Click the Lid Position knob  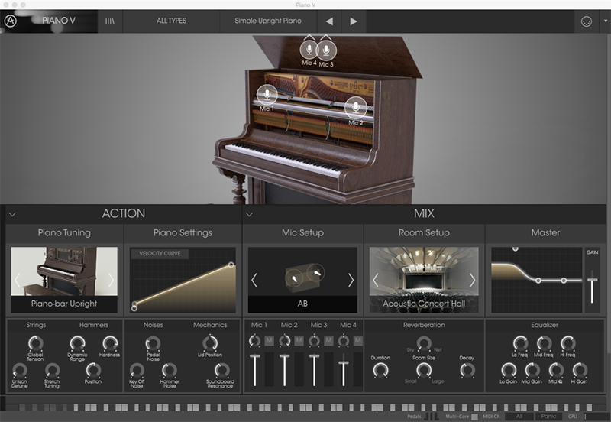pos(210,343)
